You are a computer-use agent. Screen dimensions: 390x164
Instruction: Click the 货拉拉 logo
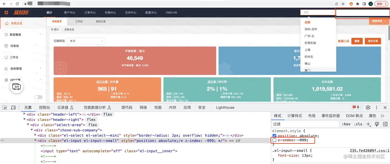click(22, 13)
